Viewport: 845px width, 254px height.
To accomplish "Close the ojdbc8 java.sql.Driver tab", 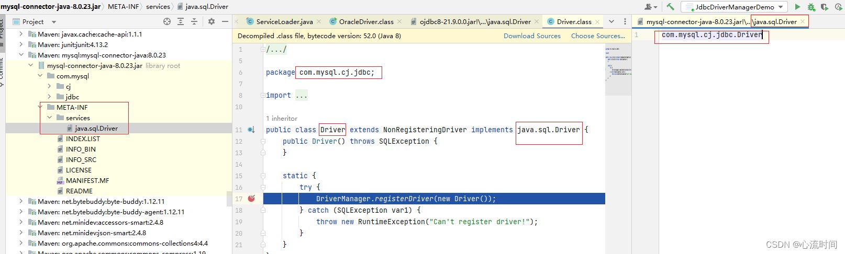I will tap(538, 21).
